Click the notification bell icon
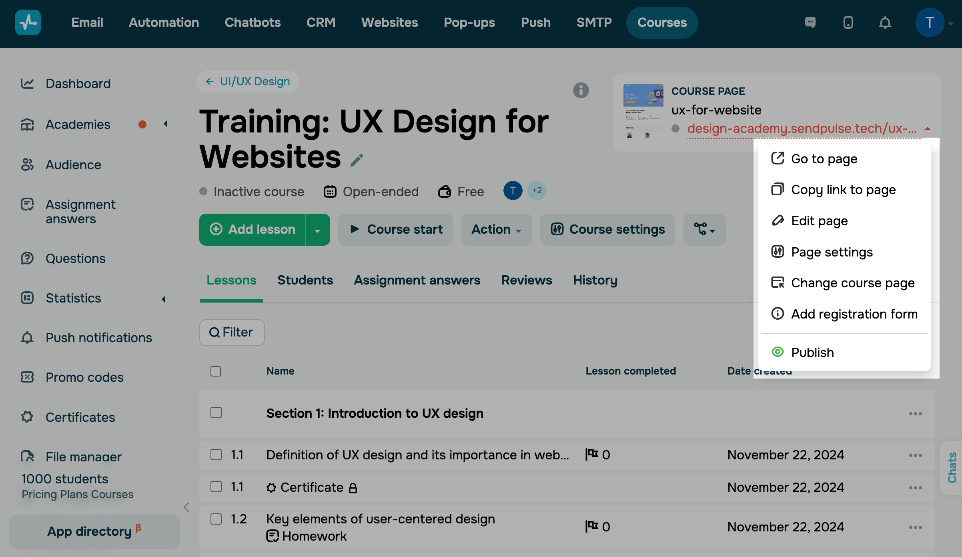 (x=885, y=22)
